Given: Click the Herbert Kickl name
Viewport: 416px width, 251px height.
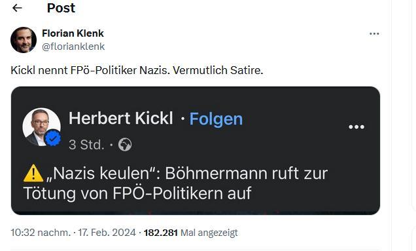Looking at the screenshot, I should (121, 118).
